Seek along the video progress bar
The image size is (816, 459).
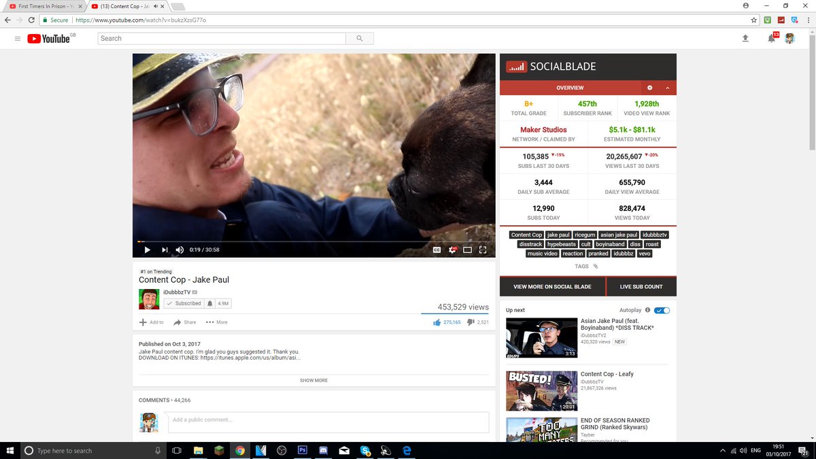[314, 241]
